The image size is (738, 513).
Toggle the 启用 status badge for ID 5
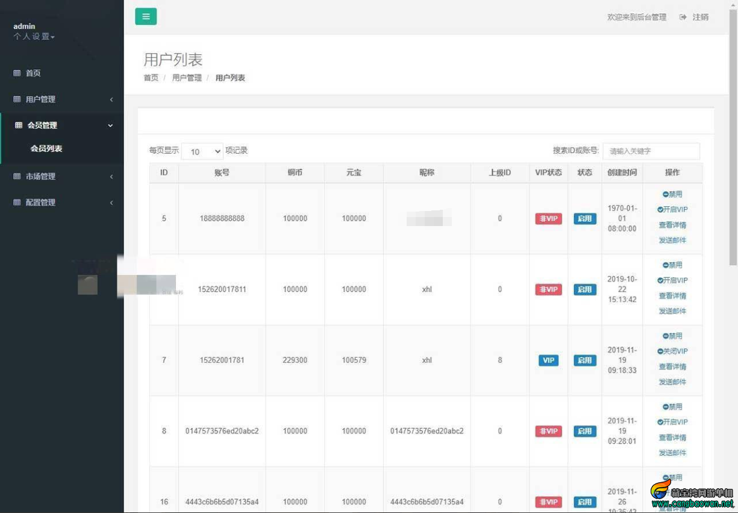pyautogui.click(x=584, y=219)
